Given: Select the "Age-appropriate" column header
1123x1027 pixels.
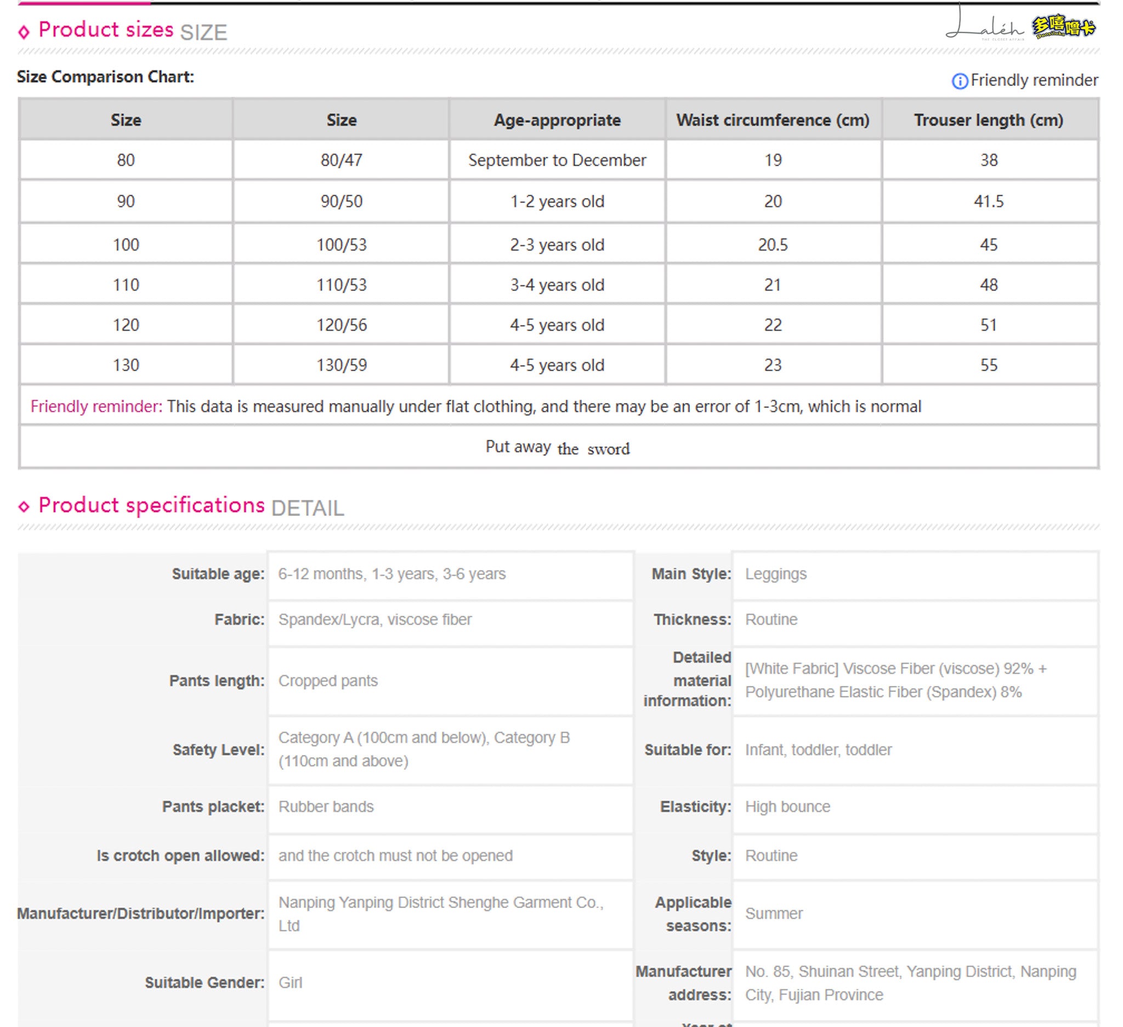Looking at the screenshot, I should [x=557, y=120].
